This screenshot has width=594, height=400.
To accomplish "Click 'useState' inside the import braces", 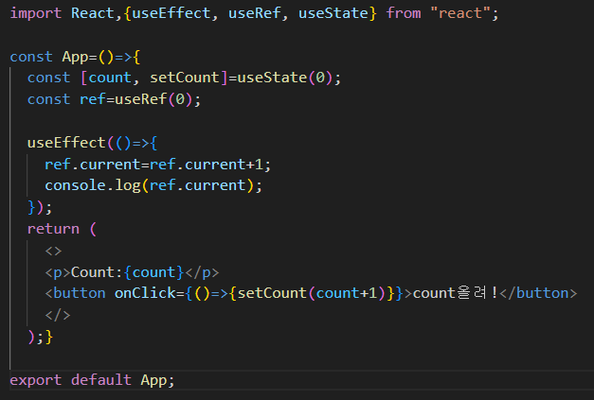I will (x=333, y=13).
